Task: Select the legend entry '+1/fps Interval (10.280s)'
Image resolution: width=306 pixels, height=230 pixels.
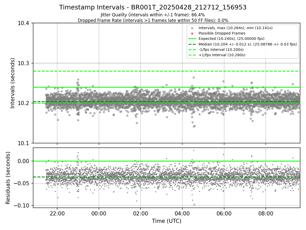Action: [x=222, y=55]
